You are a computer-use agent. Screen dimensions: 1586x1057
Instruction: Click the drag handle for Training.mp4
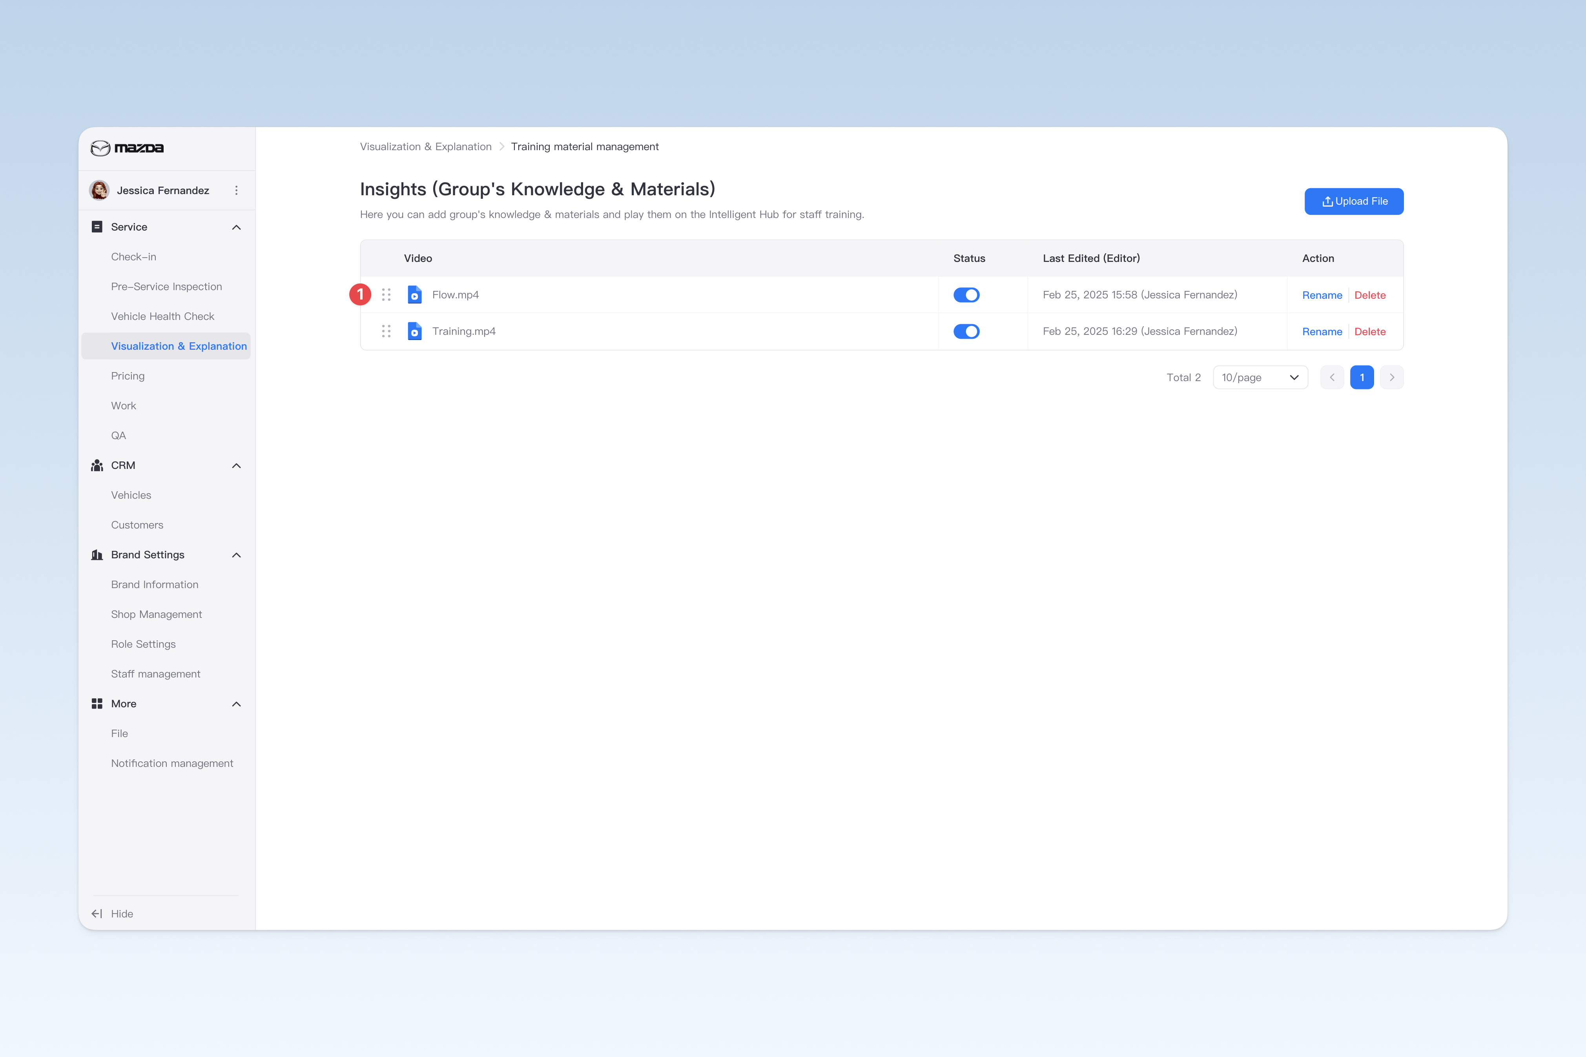coord(386,331)
